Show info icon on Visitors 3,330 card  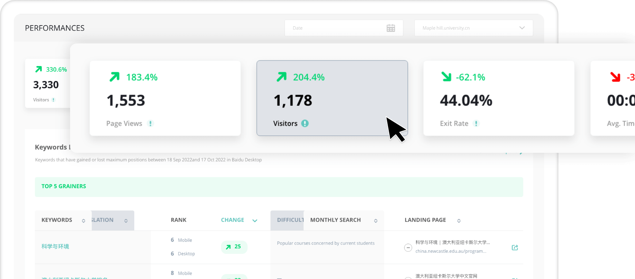click(x=53, y=100)
